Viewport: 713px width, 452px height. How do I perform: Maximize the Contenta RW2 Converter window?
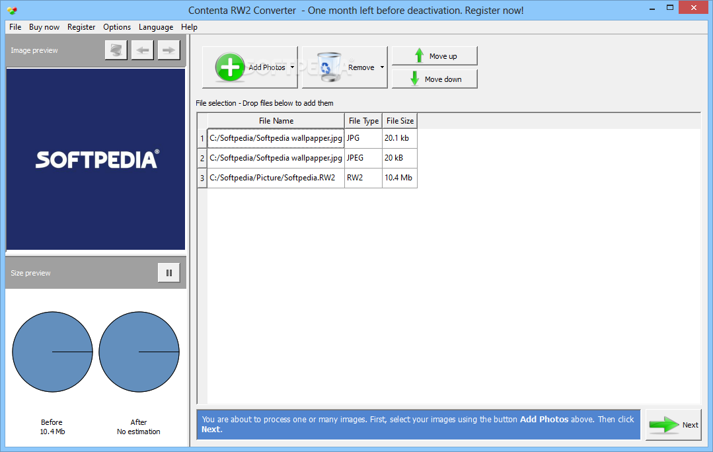[x=670, y=8]
